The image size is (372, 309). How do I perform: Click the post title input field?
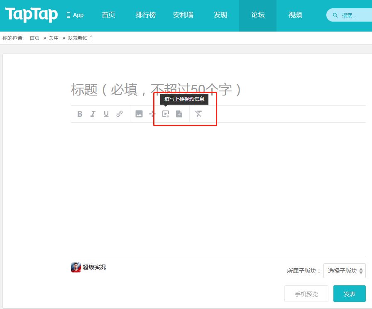[x=218, y=89]
